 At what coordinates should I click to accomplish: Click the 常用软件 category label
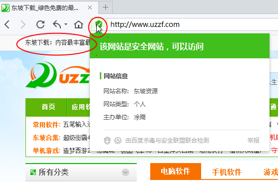coord(46,125)
